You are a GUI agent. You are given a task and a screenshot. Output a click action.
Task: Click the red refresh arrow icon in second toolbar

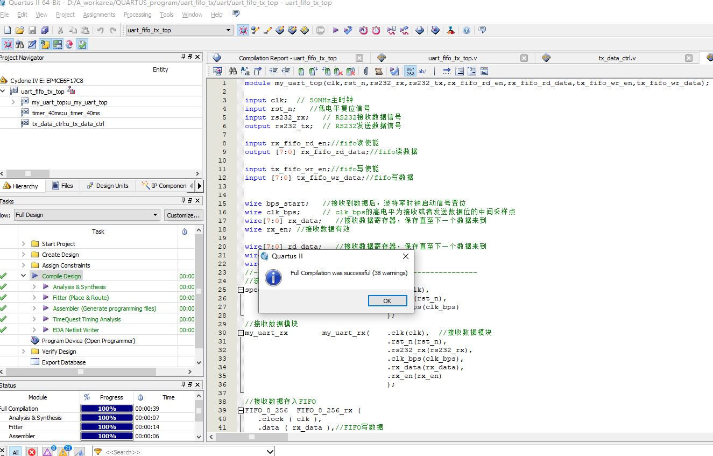pyautogui.click(x=69, y=44)
